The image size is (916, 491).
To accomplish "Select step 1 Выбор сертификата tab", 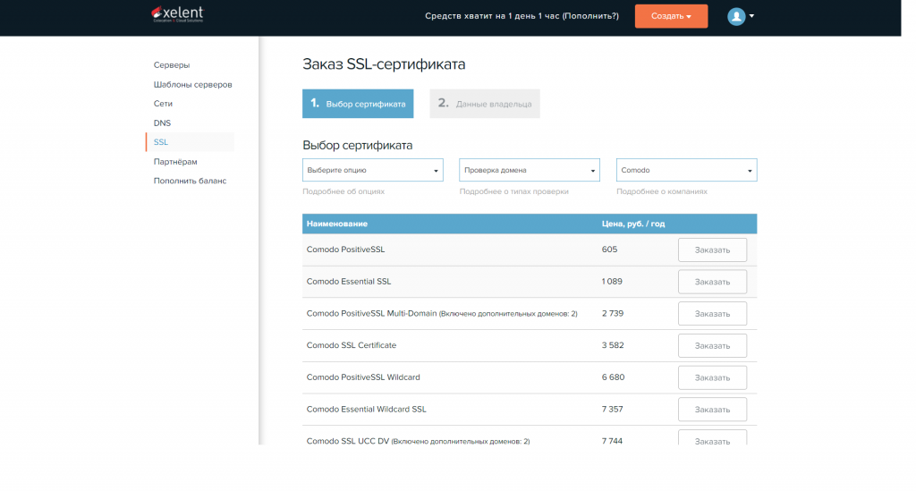I will pos(358,104).
